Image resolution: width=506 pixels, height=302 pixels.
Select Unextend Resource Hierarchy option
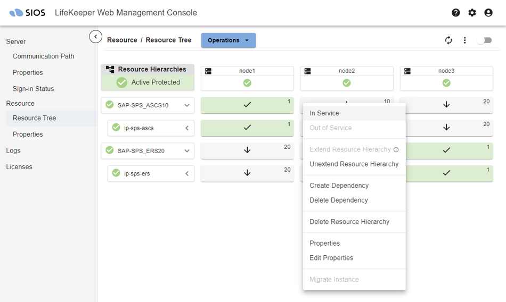354,164
